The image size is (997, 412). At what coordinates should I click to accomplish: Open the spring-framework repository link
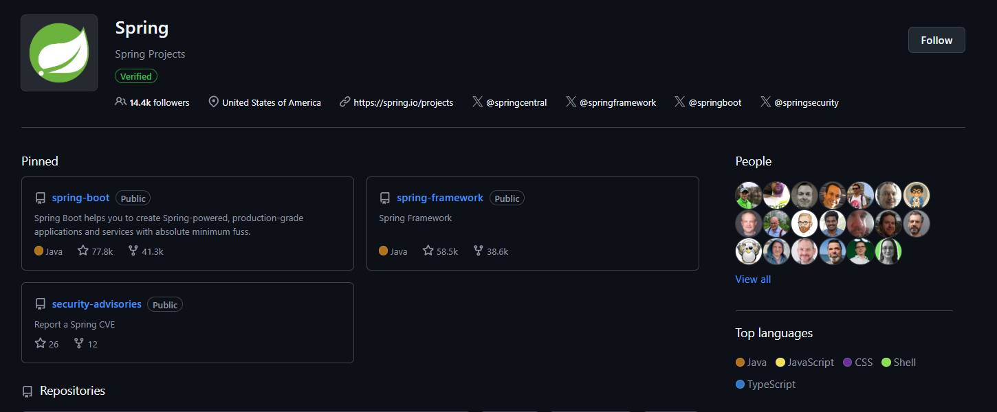coord(439,198)
